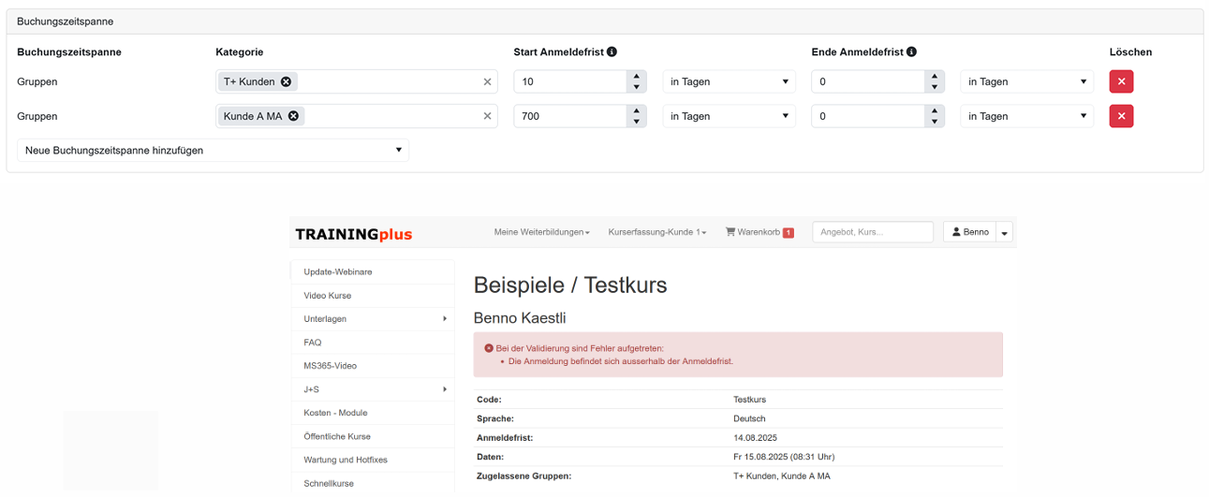Remove the Kunde A MA category tag

(x=293, y=116)
